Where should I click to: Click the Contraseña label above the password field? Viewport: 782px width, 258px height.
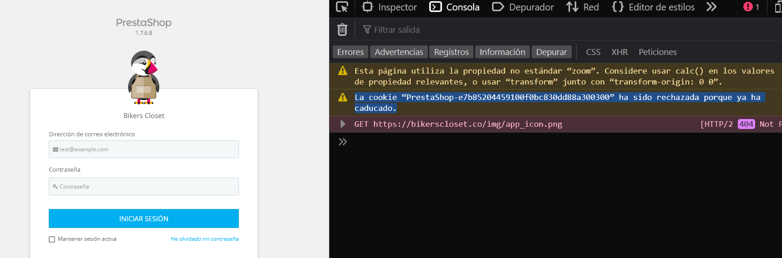pyautogui.click(x=64, y=169)
